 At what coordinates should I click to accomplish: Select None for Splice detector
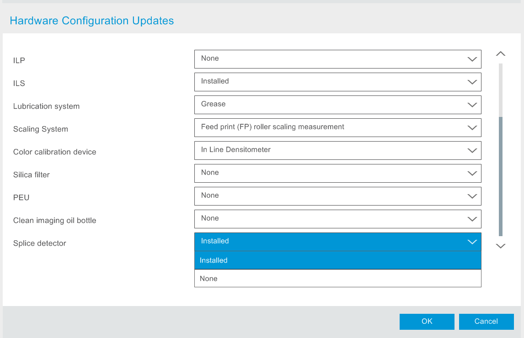[x=337, y=278]
